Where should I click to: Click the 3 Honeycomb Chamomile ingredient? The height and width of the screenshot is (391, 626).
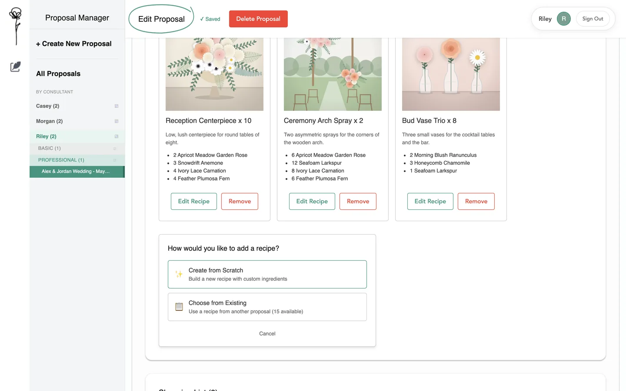click(440, 163)
